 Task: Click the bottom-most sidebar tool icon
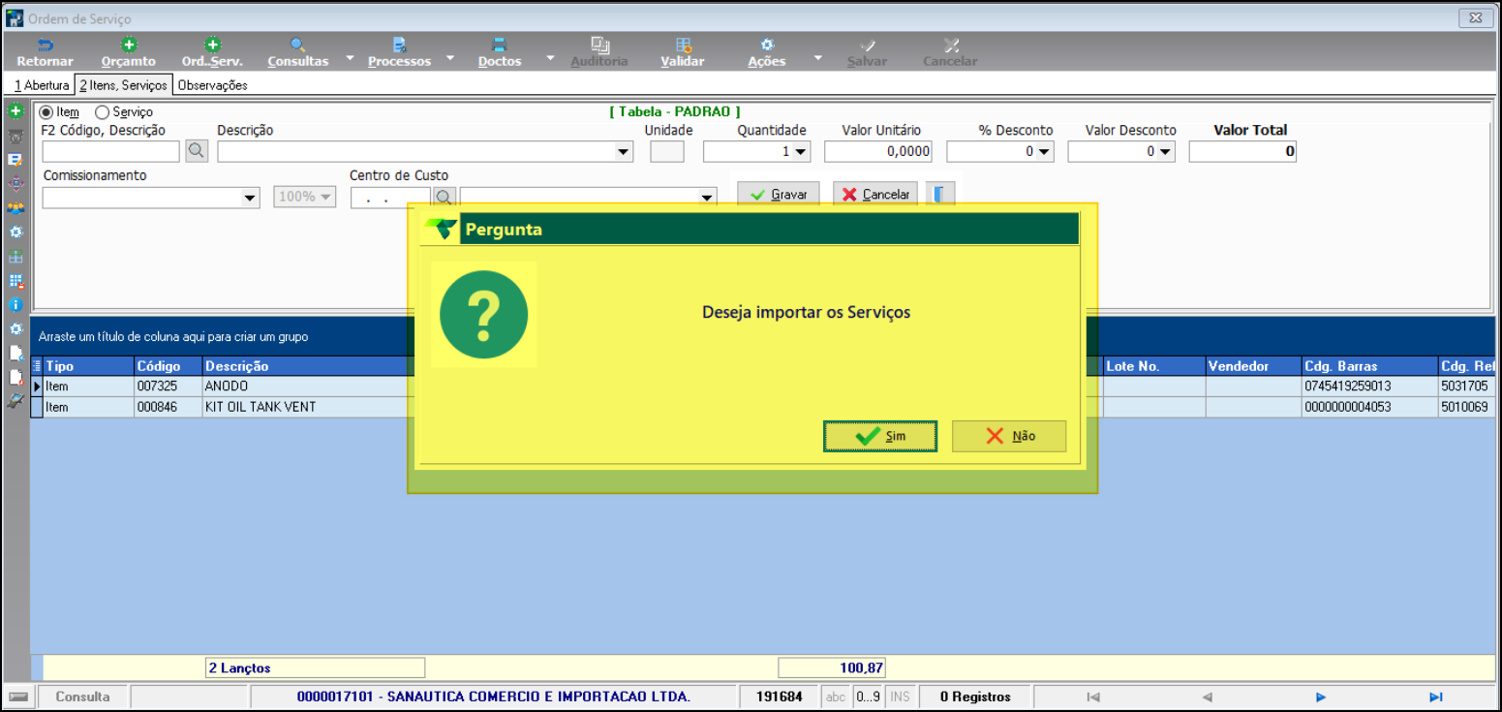click(x=15, y=400)
